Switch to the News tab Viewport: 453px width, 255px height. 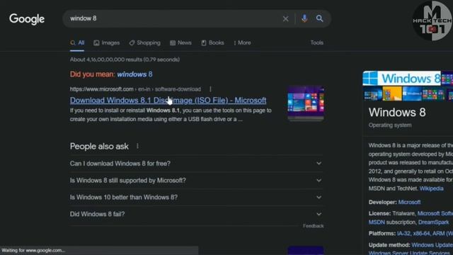180,42
